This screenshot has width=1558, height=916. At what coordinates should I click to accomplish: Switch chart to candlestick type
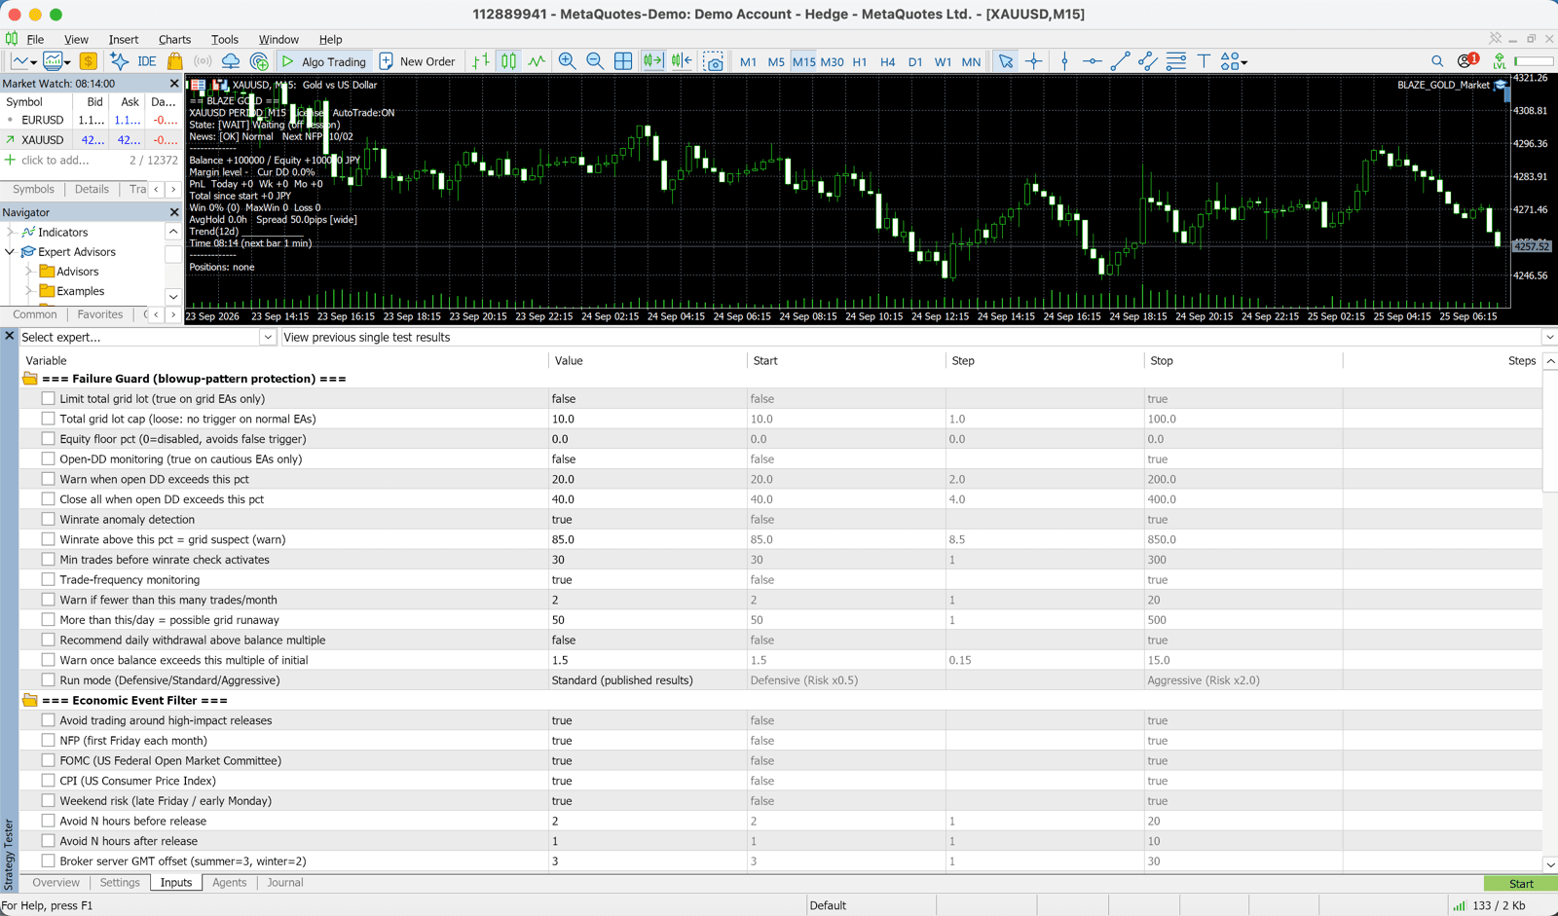pos(509,61)
